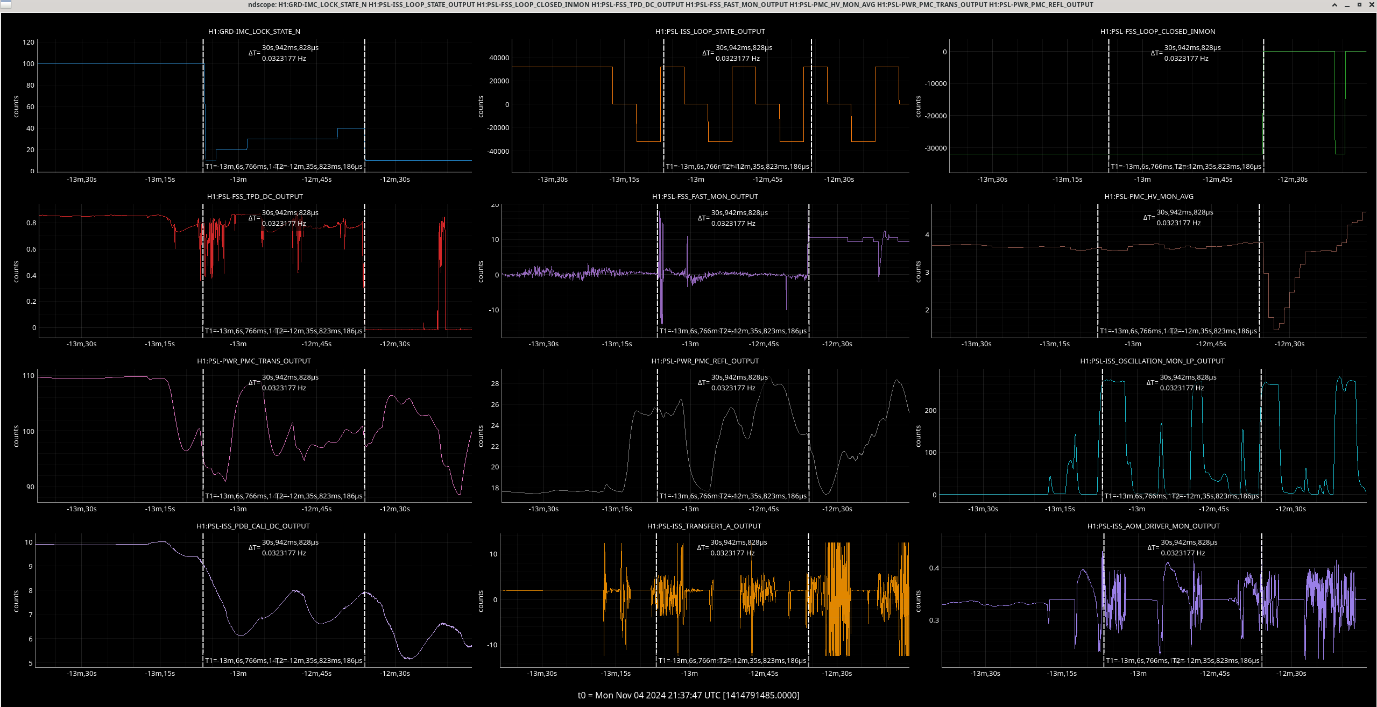Viewport: 1377px width, 707px height.
Task: Click the t0 = Mon Nov 04 2024 timestamp label
Action: tap(688, 695)
